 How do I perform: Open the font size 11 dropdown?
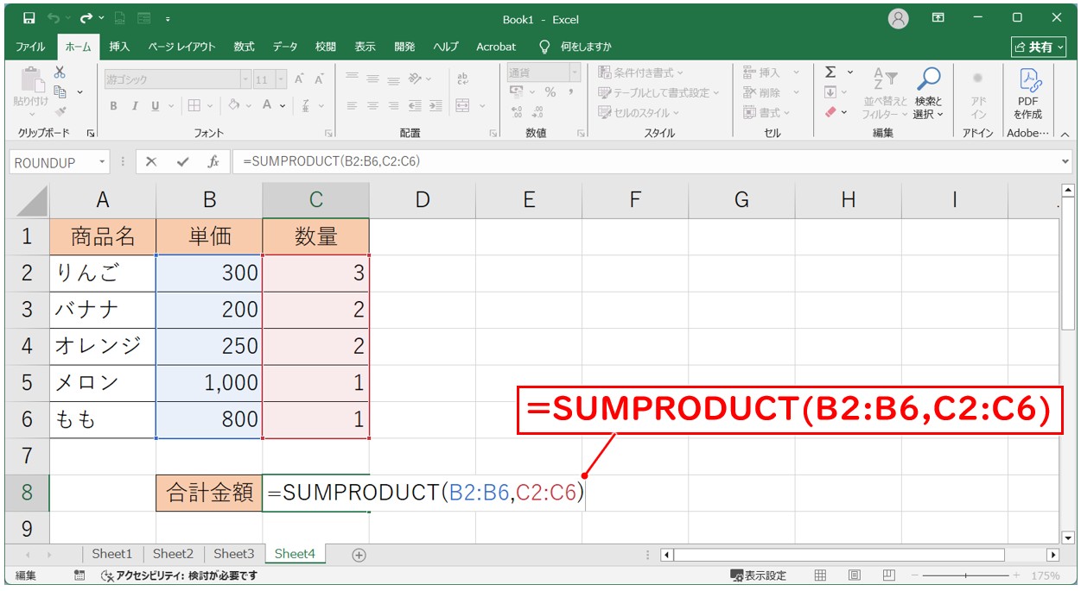point(283,79)
